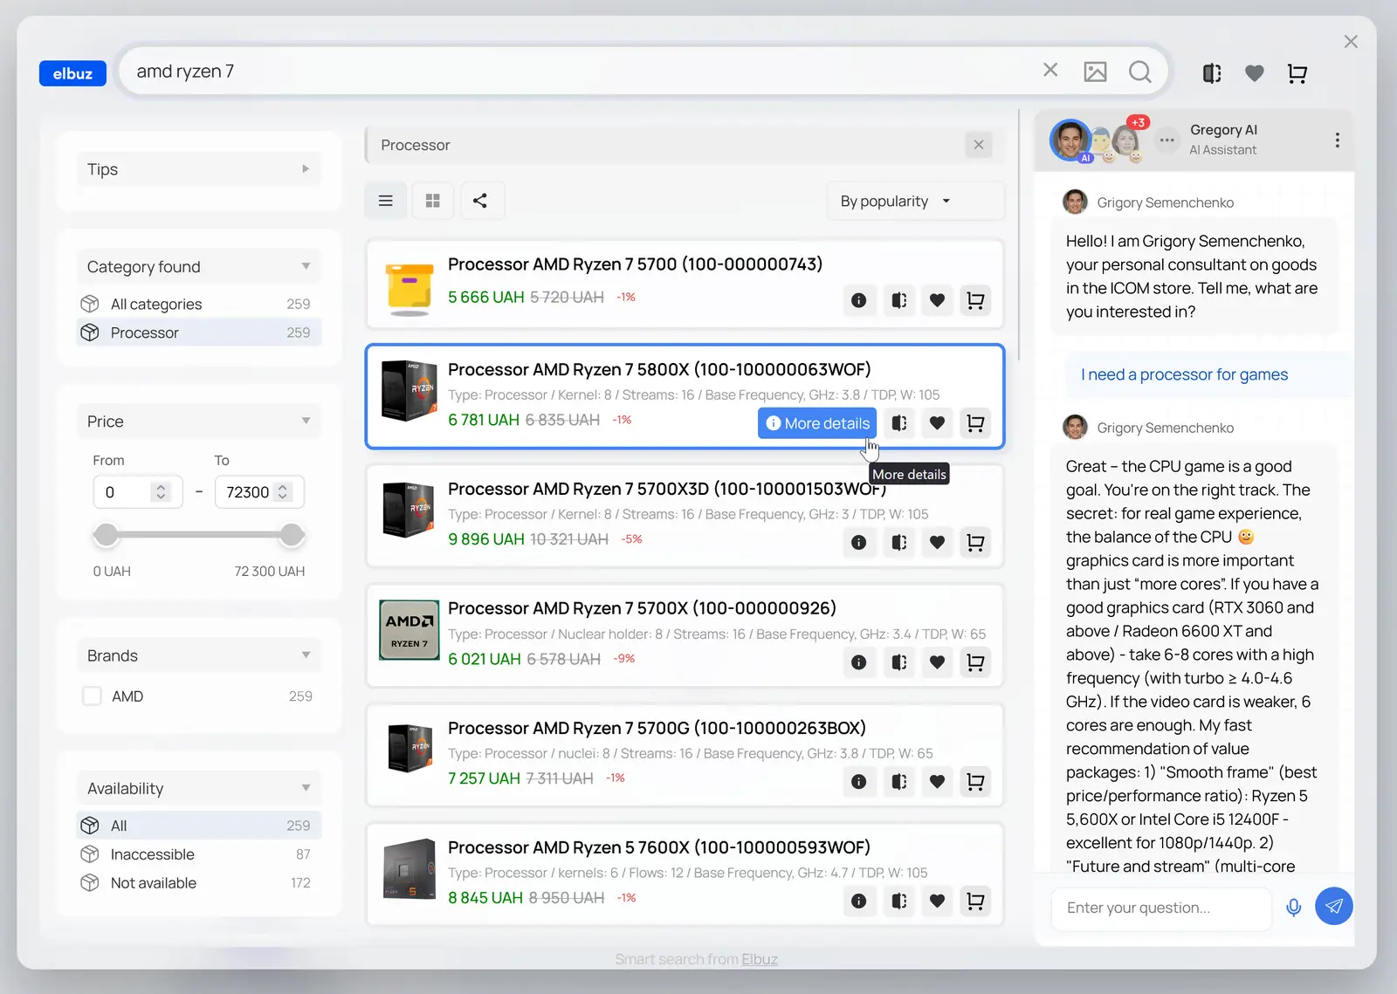The image size is (1397, 994).
Task: Click the 'Enter your question...' chat field
Action: point(1161,908)
